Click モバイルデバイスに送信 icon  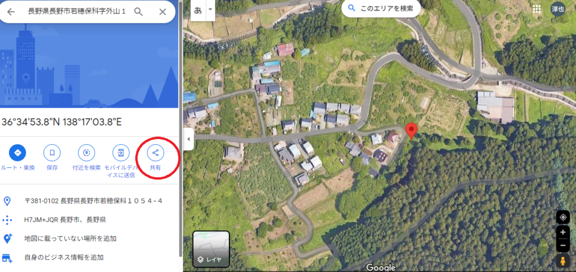pyautogui.click(x=121, y=153)
